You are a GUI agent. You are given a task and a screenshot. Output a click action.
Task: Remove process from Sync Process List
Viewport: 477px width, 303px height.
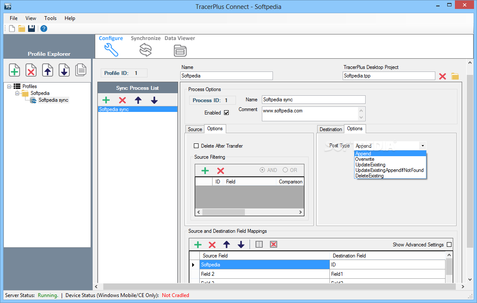point(122,100)
